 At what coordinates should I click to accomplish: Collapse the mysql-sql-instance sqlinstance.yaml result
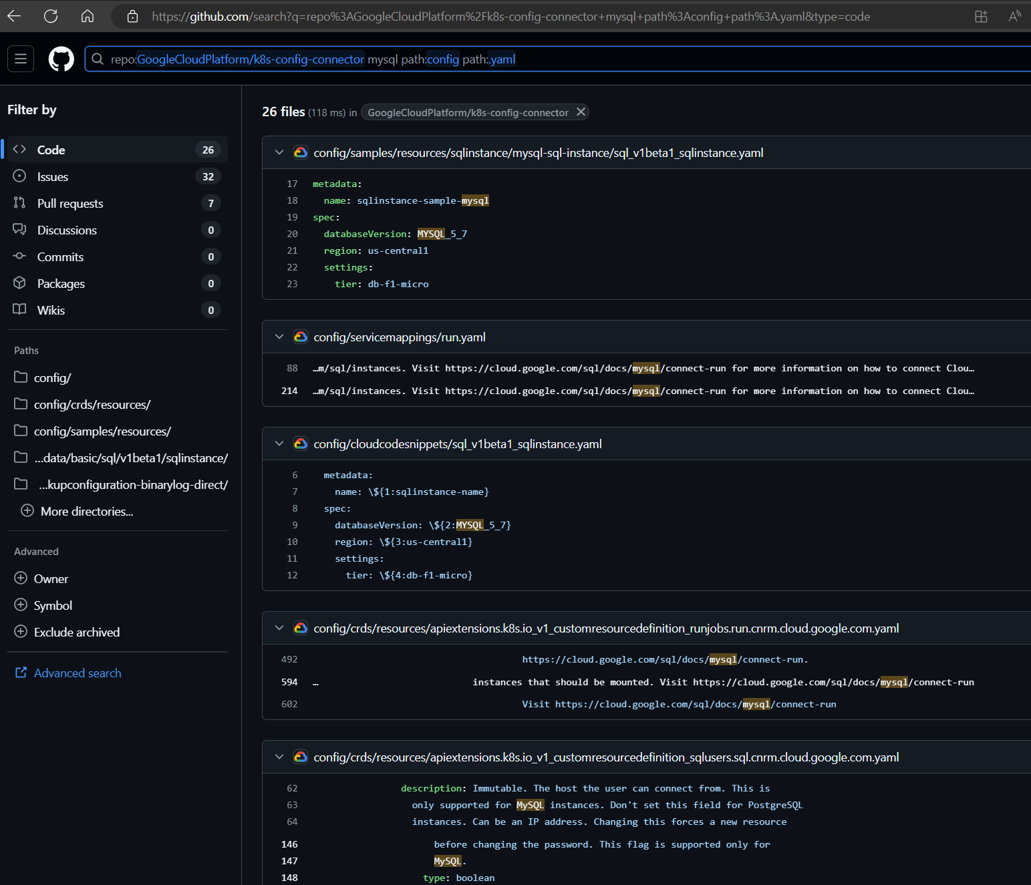point(279,152)
